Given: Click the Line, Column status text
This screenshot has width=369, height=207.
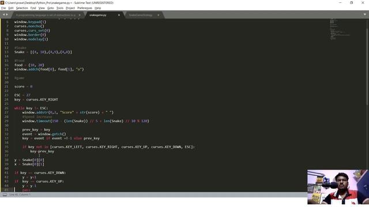Looking at the screenshot, I should [x=20, y=194].
